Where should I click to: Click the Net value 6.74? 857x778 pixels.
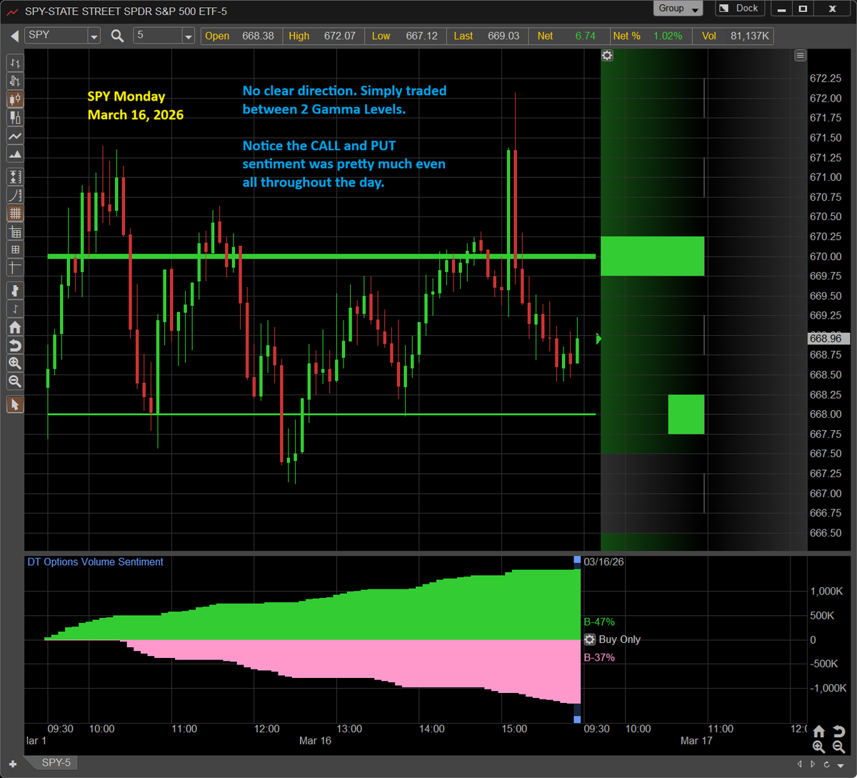click(x=585, y=36)
